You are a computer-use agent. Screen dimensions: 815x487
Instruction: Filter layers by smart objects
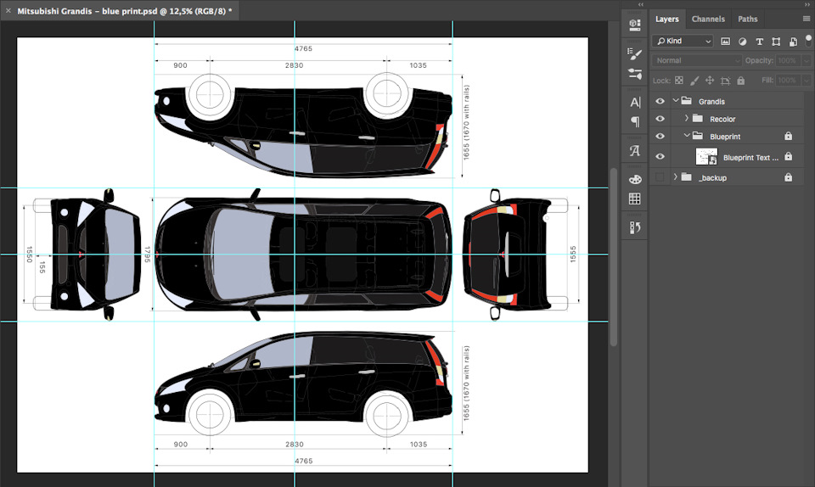[793, 41]
